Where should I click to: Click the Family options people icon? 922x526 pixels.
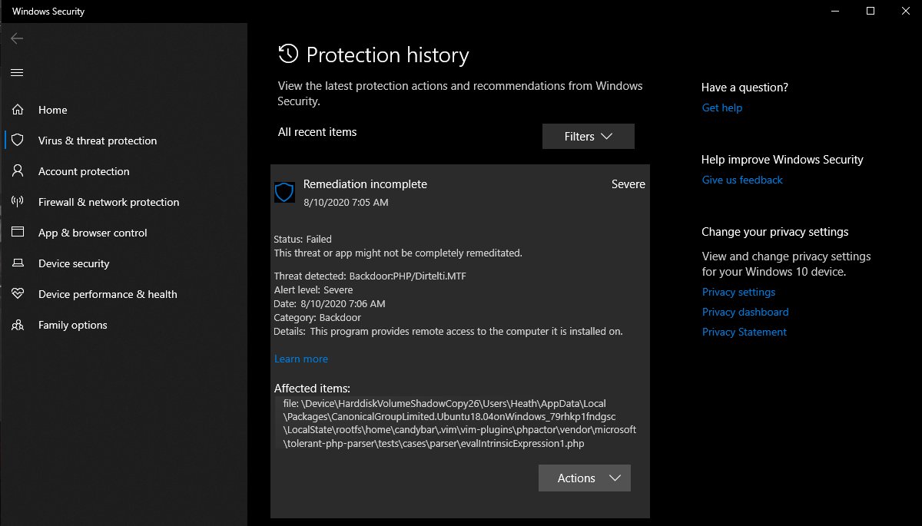(x=18, y=325)
